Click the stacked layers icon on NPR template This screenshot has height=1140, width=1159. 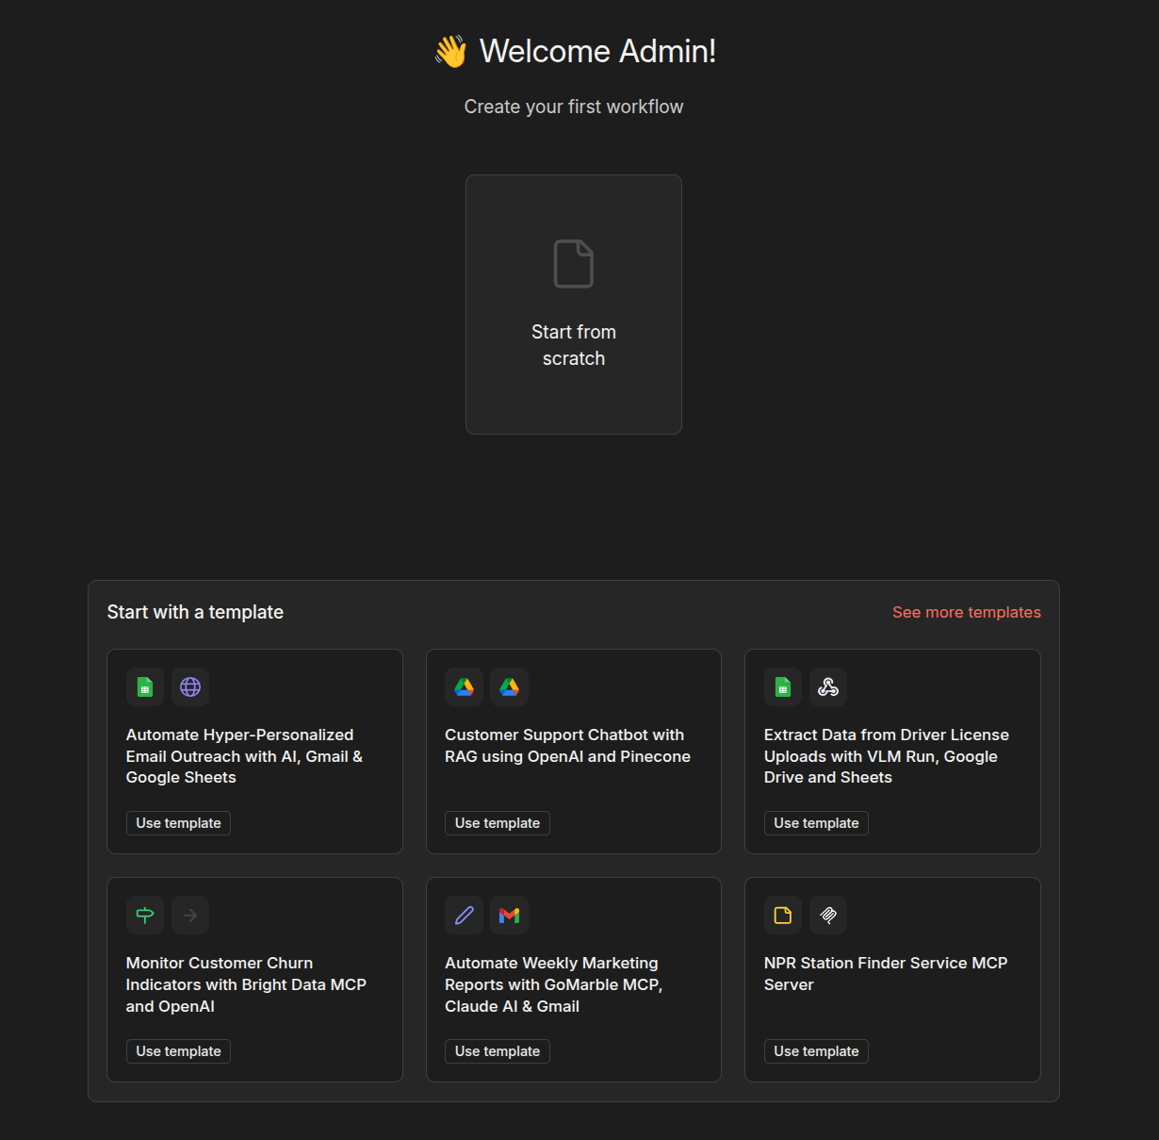tap(828, 916)
